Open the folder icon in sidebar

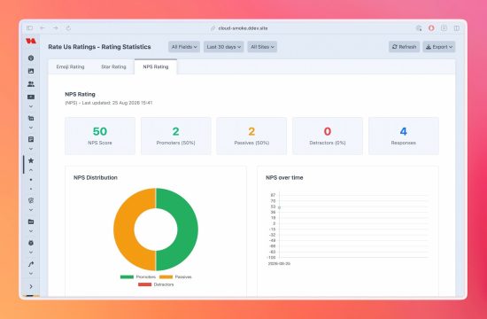pyautogui.click(x=31, y=222)
